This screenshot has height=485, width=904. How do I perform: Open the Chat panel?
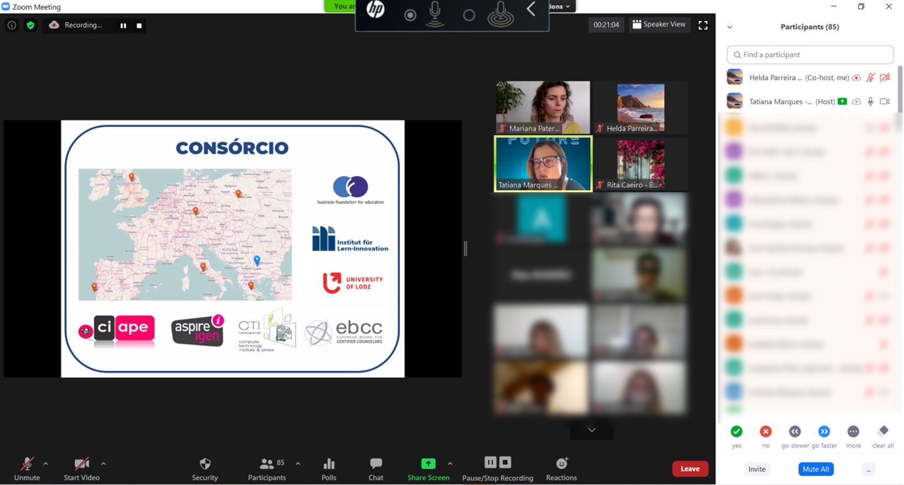pos(376,469)
